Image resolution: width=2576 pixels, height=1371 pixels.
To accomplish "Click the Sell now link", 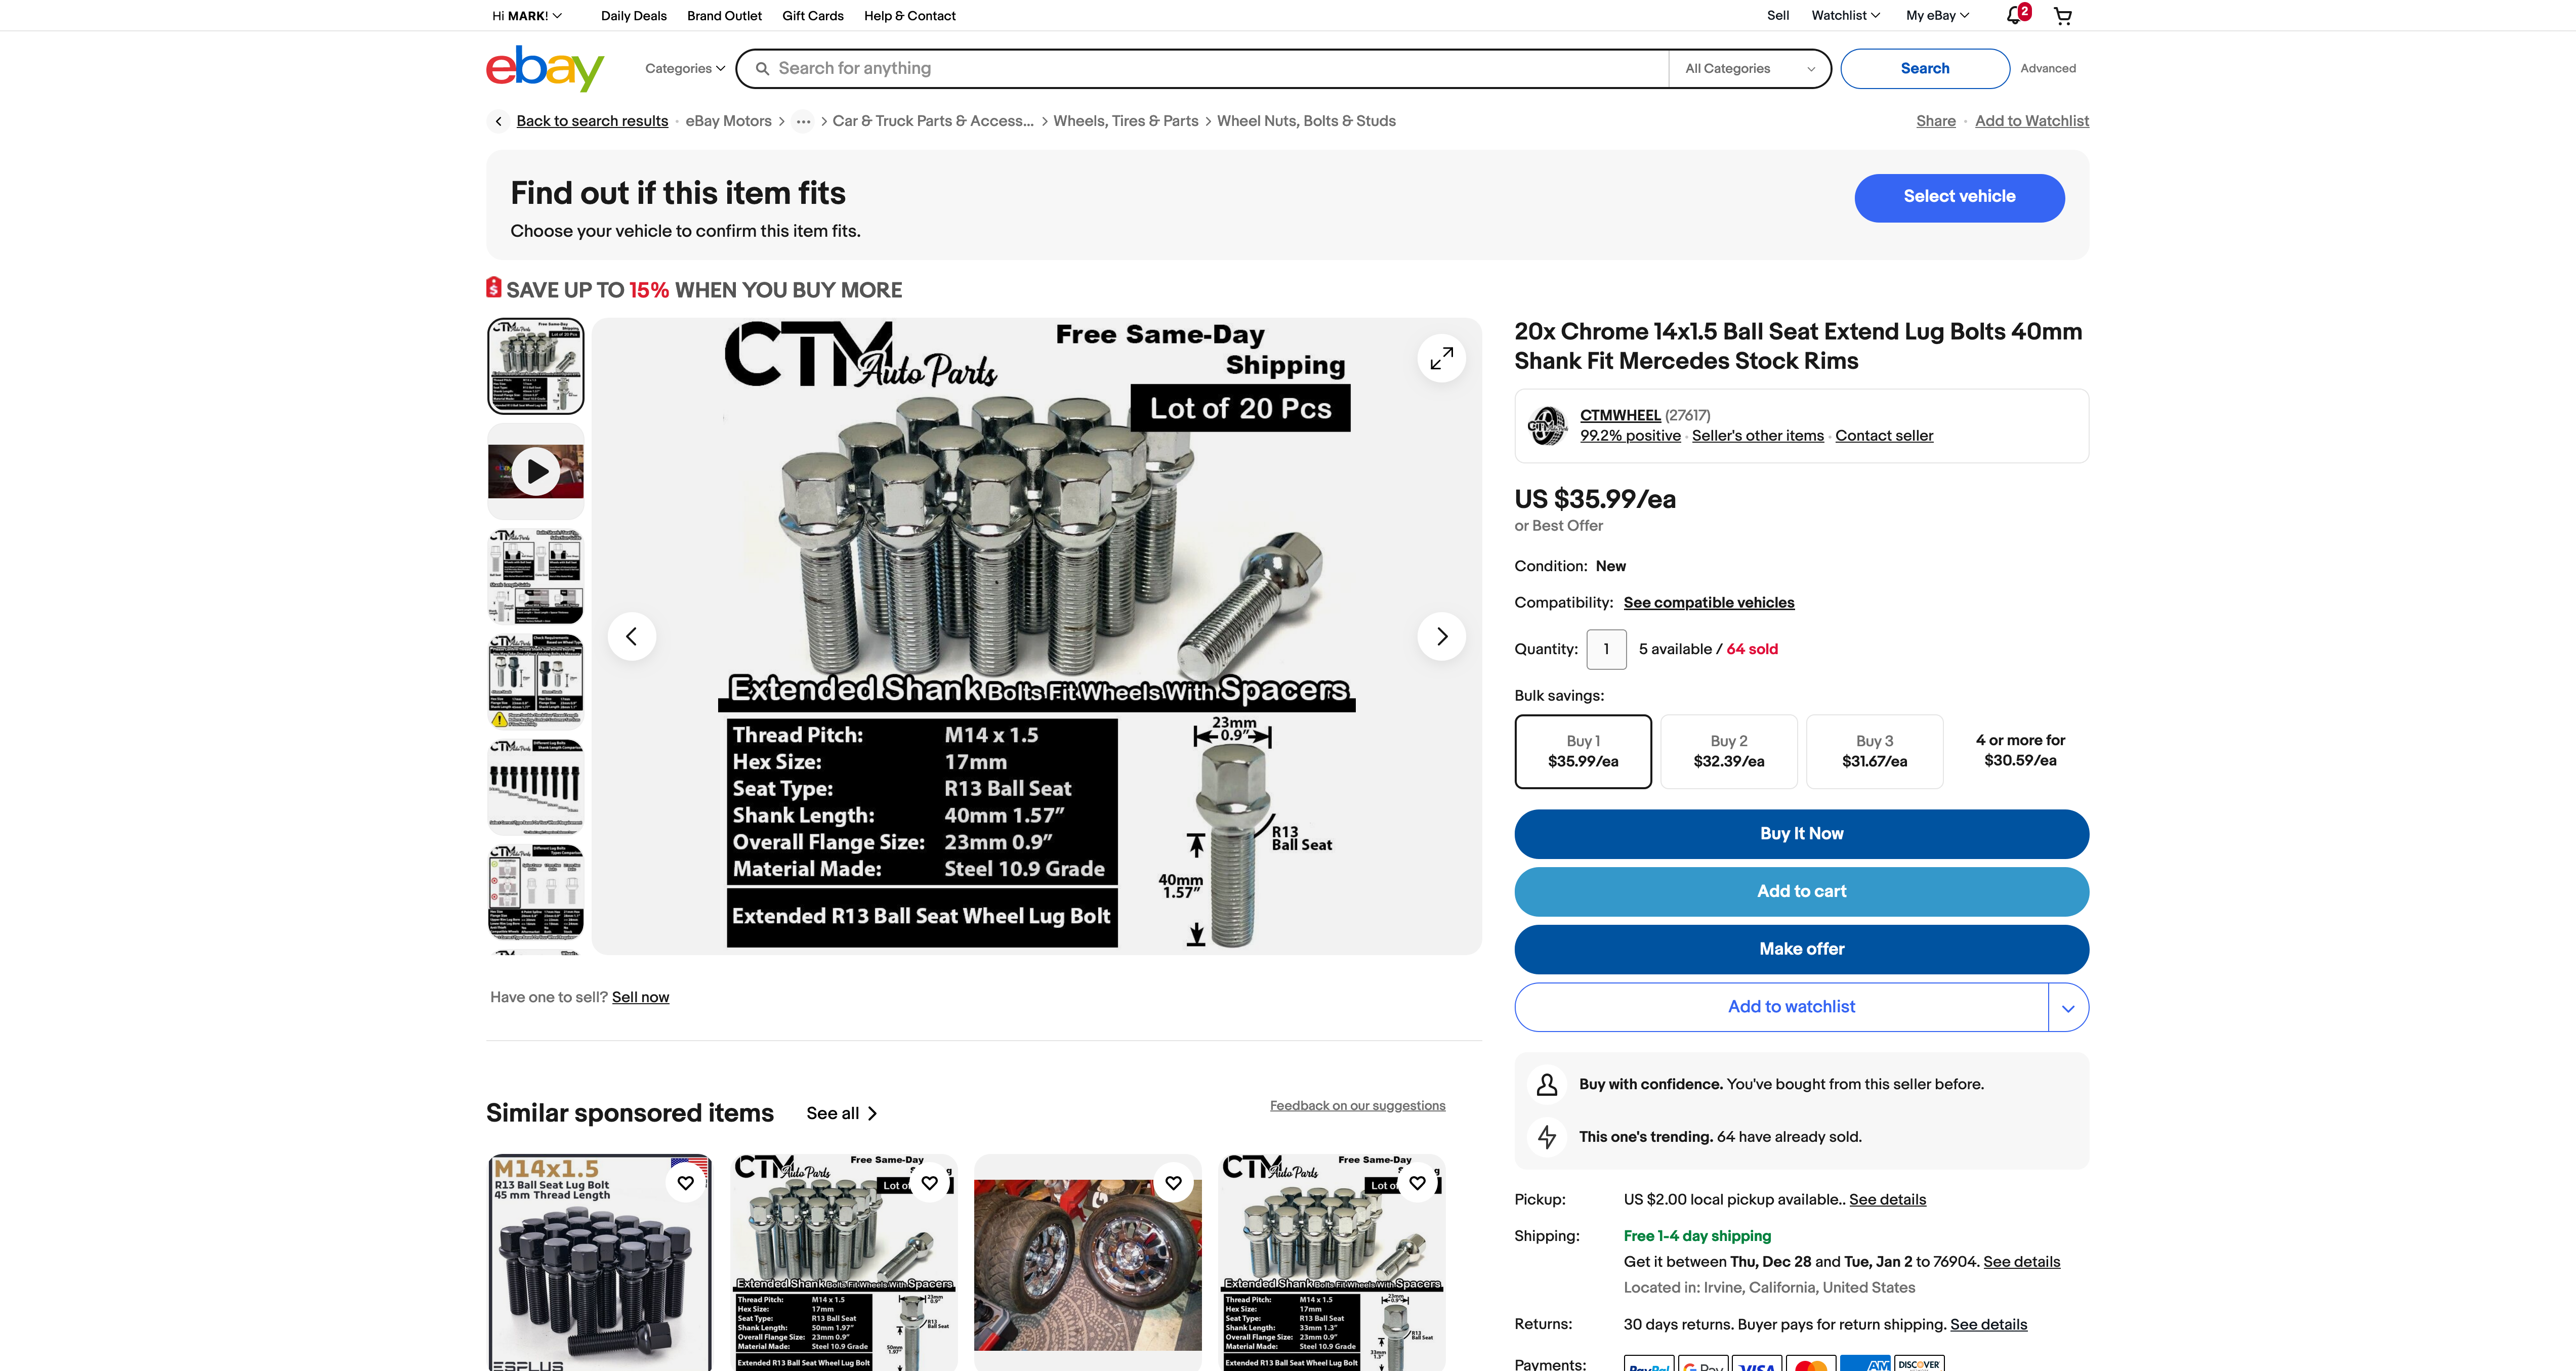I will click(640, 997).
